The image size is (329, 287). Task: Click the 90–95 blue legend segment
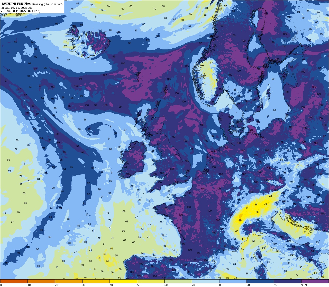(x=260, y=281)
